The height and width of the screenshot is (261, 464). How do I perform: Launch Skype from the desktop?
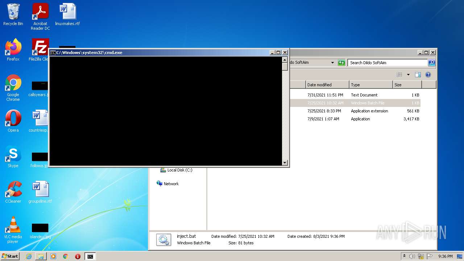click(13, 157)
